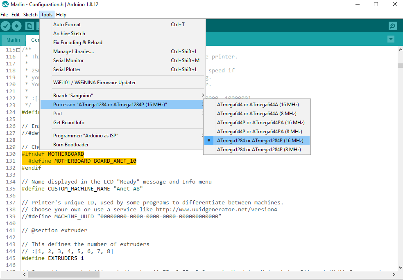
Task: Minimize the Arduino window
Action: tap(357, 4)
